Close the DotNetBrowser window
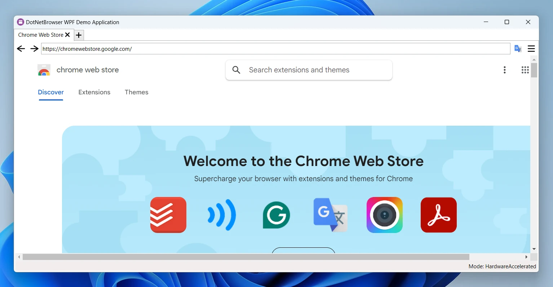Image resolution: width=553 pixels, height=287 pixels. pyautogui.click(x=528, y=22)
